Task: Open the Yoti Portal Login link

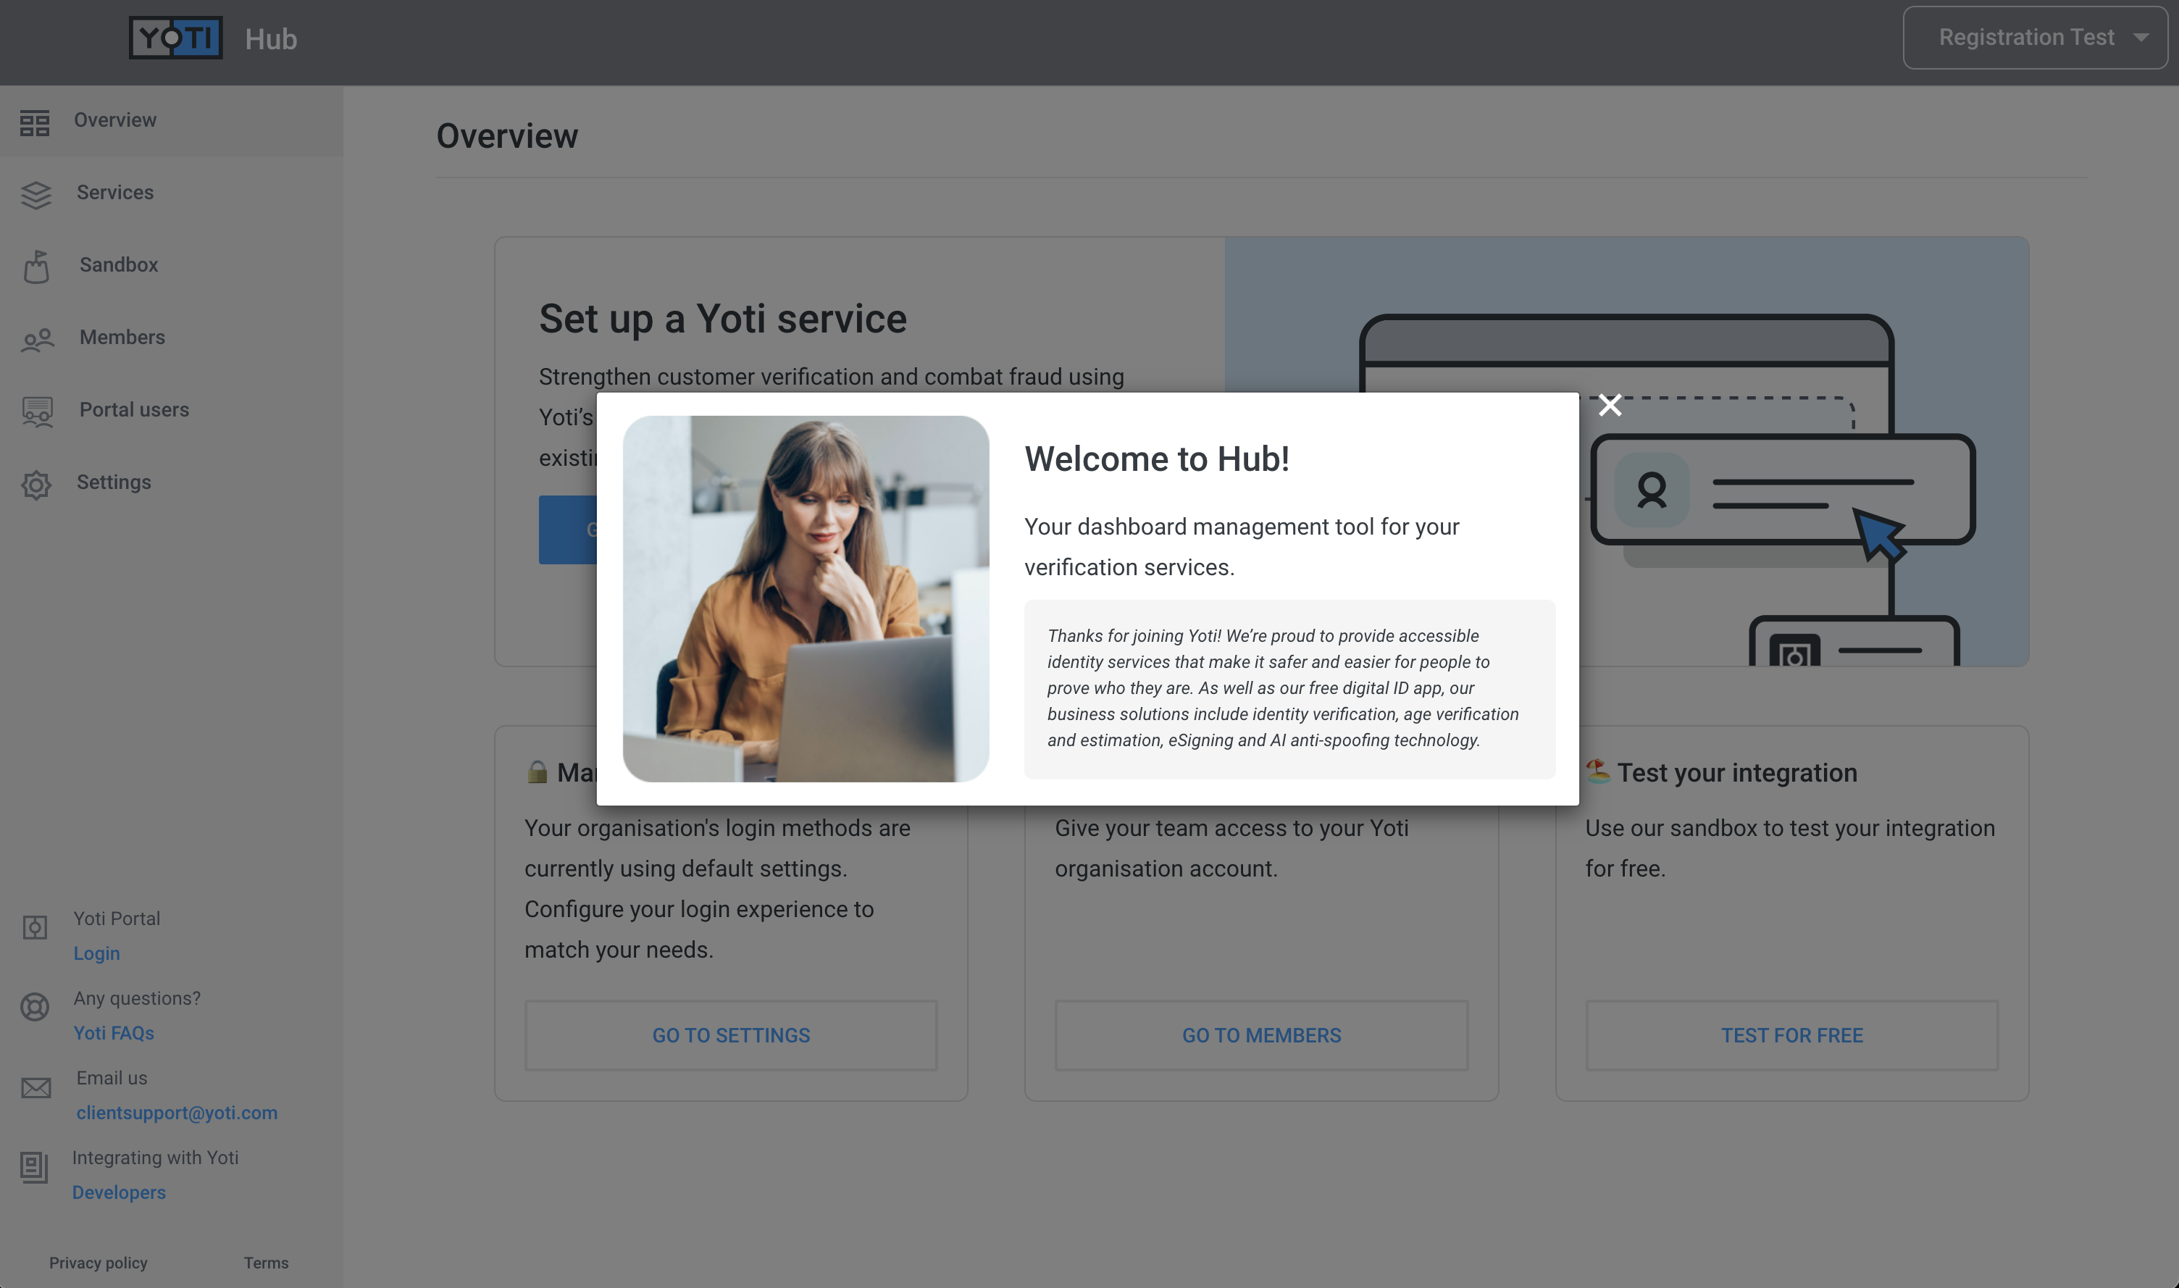Action: (96, 953)
